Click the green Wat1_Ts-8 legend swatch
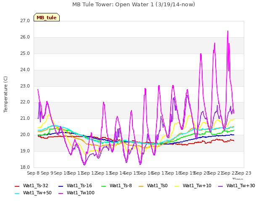The image size is (269, 201). point(104,186)
